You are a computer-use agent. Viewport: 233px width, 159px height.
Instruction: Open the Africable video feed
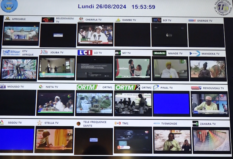pyautogui.click(x=21, y=34)
